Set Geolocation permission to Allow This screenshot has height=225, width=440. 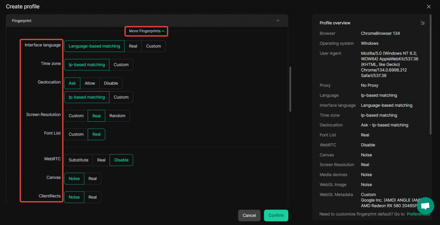(90, 83)
